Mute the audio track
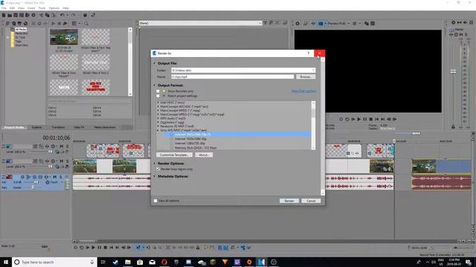 (x=54, y=177)
